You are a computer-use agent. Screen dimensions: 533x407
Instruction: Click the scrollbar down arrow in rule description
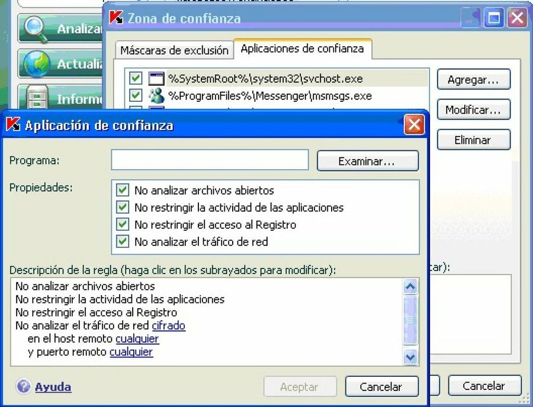point(410,356)
